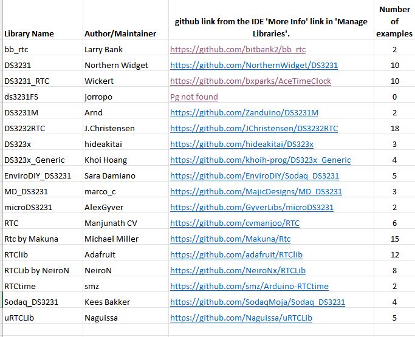
Task: Open the smz/Arduino-RTCtime link
Action: (249, 286)
